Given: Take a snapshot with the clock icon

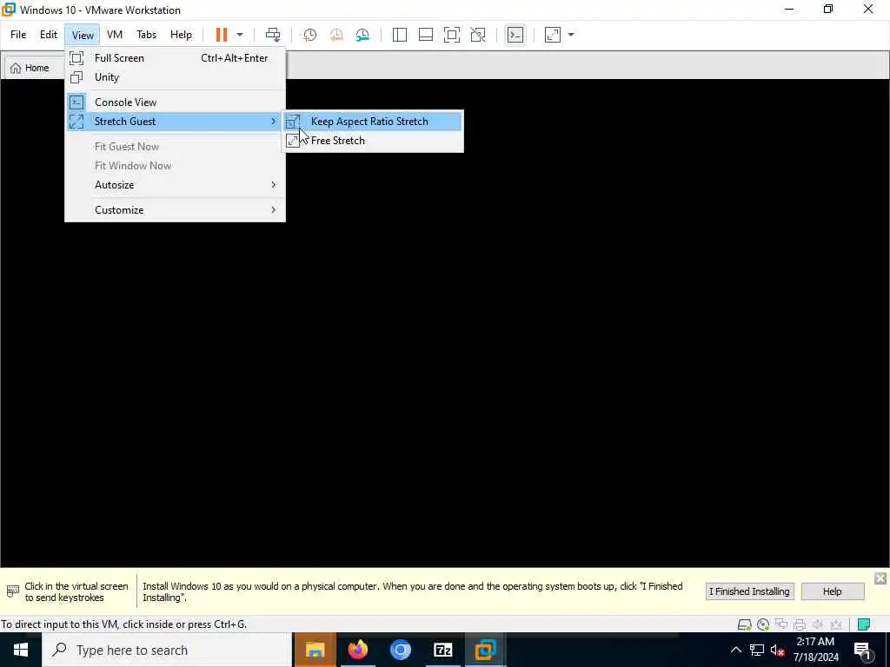Looking at the screenshot, I should click(x=310, y=35).
